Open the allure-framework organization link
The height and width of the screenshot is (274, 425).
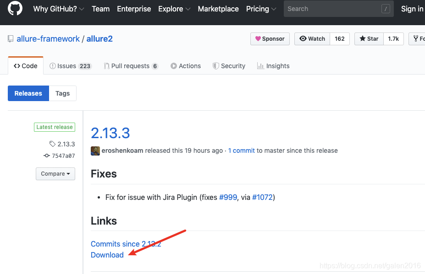click(x=48, y=39)
